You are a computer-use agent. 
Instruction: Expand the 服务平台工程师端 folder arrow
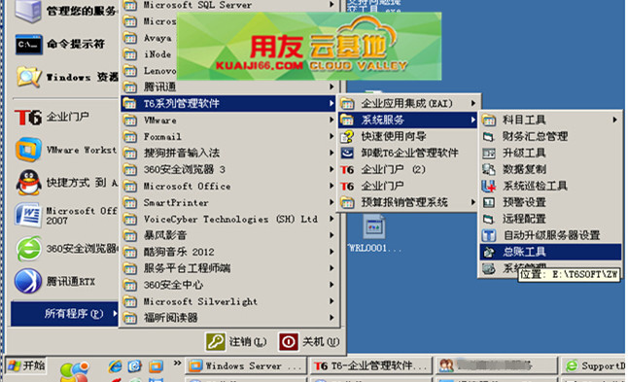click(x=331, y=268)
